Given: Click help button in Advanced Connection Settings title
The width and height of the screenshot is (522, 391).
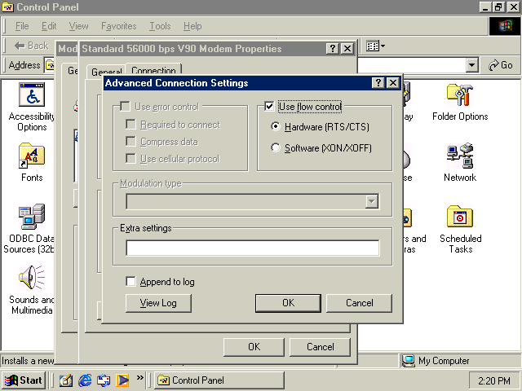Looking at the screenshot, I should click(x=378, y=83).
